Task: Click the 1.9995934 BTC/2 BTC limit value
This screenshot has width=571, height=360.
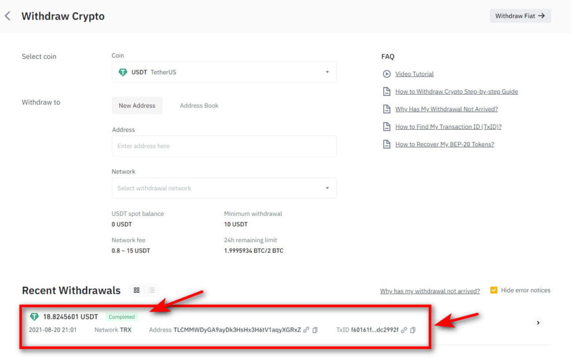Action: [254, 250]
